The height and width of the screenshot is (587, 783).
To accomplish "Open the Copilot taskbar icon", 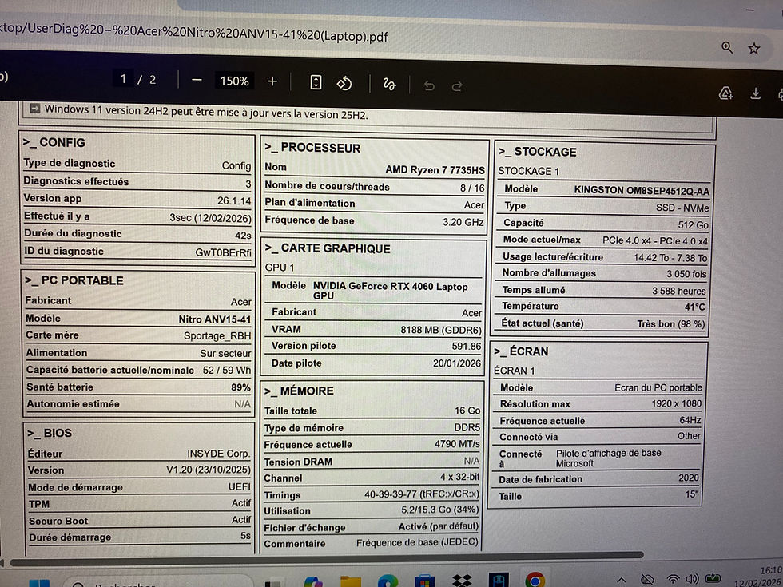I will (x=313, y=582).
